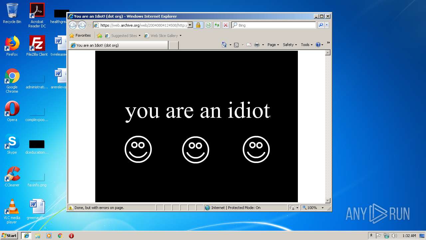Open Chrome from the taskbar

[x=60, y=236]
